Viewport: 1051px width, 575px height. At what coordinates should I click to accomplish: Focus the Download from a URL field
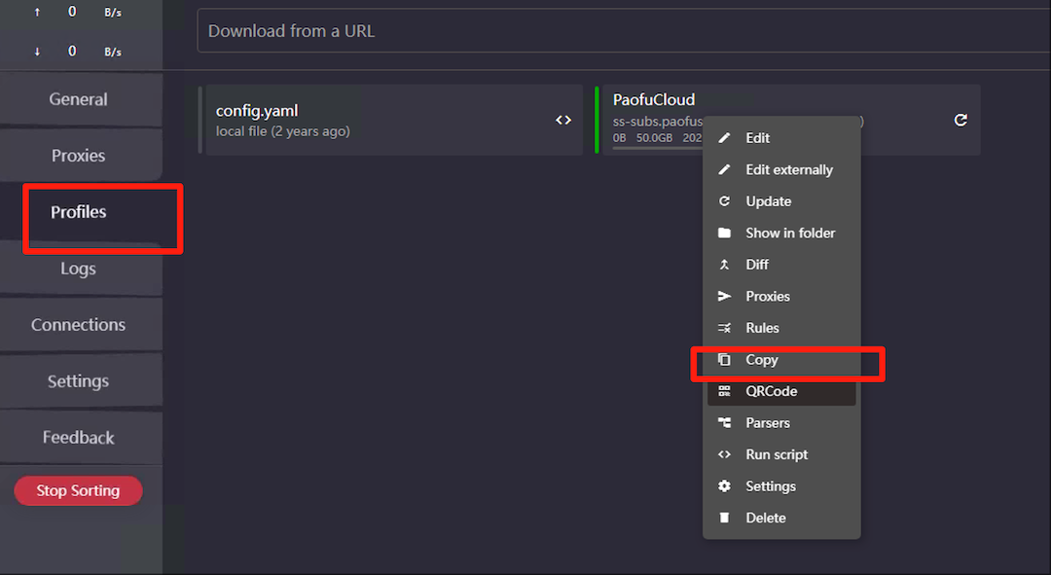[x=623, y=31]
